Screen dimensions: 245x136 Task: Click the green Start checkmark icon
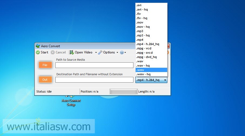pos(38,52)
